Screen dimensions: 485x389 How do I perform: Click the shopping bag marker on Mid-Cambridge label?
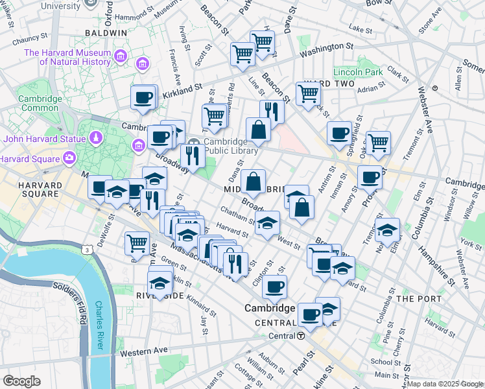pos(253,181)
